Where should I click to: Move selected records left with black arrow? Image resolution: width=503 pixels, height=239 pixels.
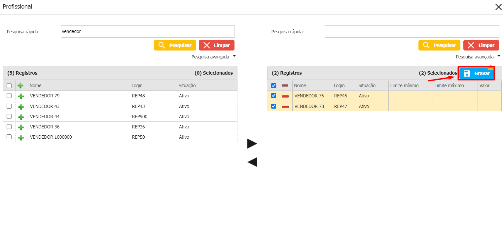252,162
